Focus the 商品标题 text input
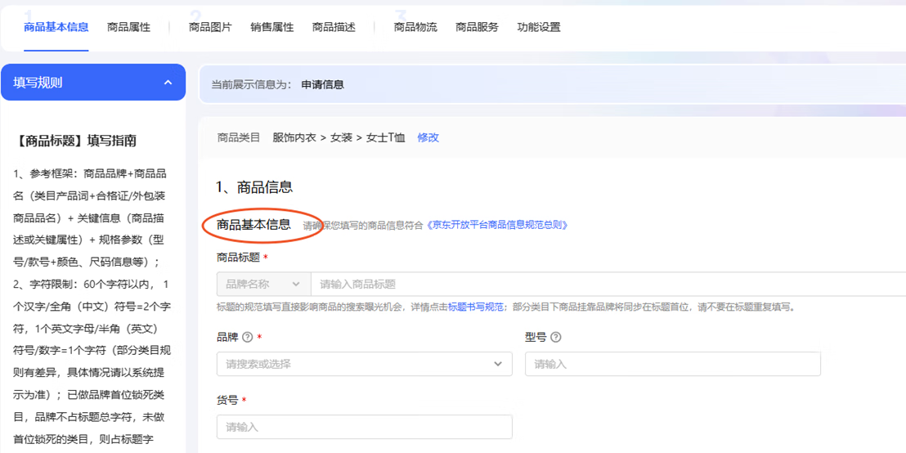Screen dimensions: 906x453 point(605,284)
